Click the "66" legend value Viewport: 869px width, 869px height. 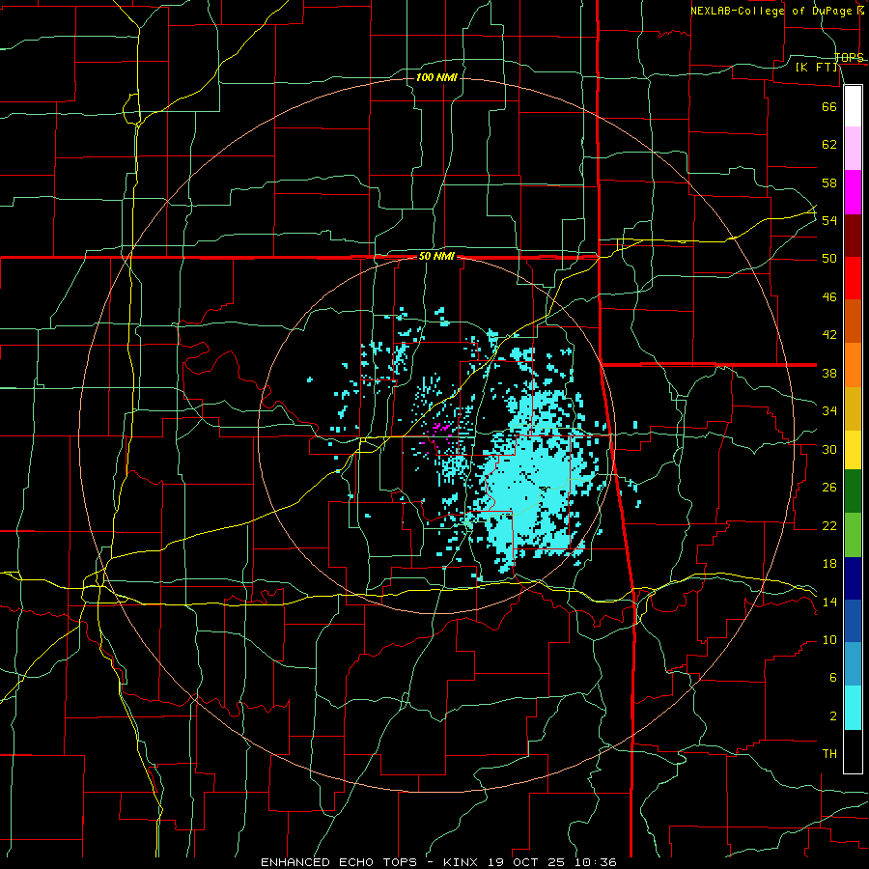click(x=829, y=106)
